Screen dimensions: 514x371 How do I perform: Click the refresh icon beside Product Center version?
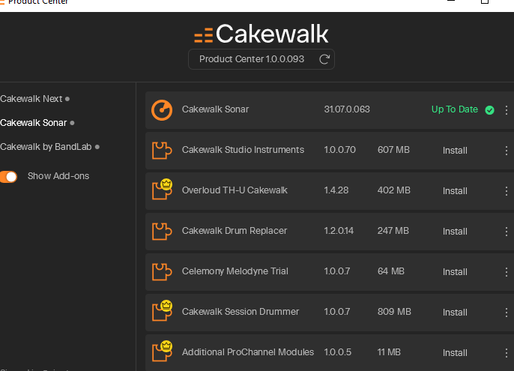point(324,59)
